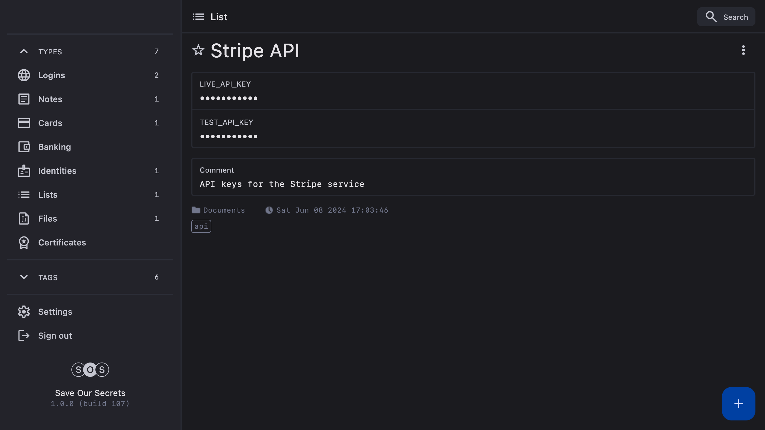Open the Settings page
The image size is (765, 430).
click(55, 312)
